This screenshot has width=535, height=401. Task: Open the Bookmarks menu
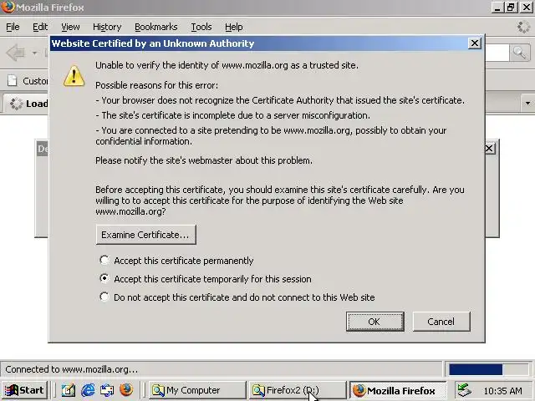tap(156, 27)
